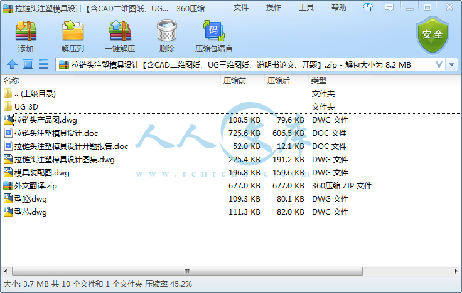Click the archive icon of 外文翻译.zip
The image size is (462, 293).
tap(8, 185)
